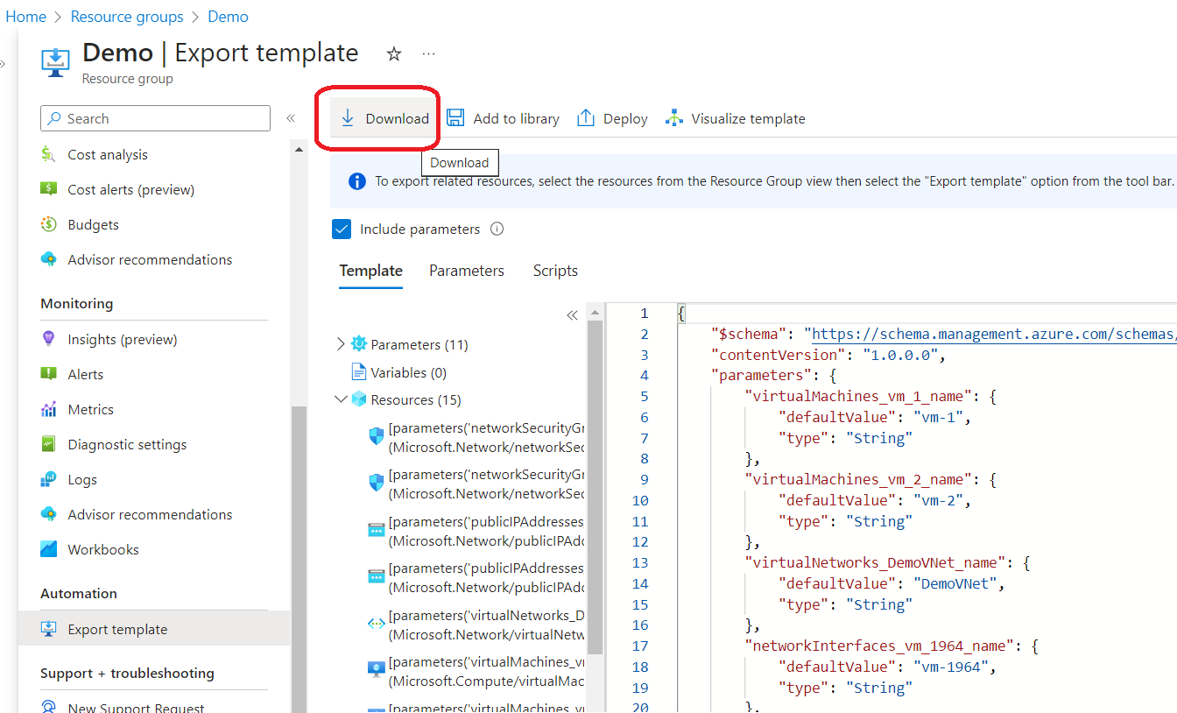Open the Include parameters info tooltip
This screenshot has height=713, width=1177.
(497, 229)
